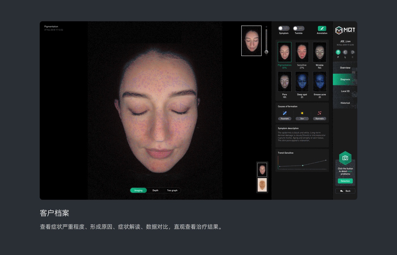Click the "27 Nov 2018" capture timestamp

[x=54, y=30]
